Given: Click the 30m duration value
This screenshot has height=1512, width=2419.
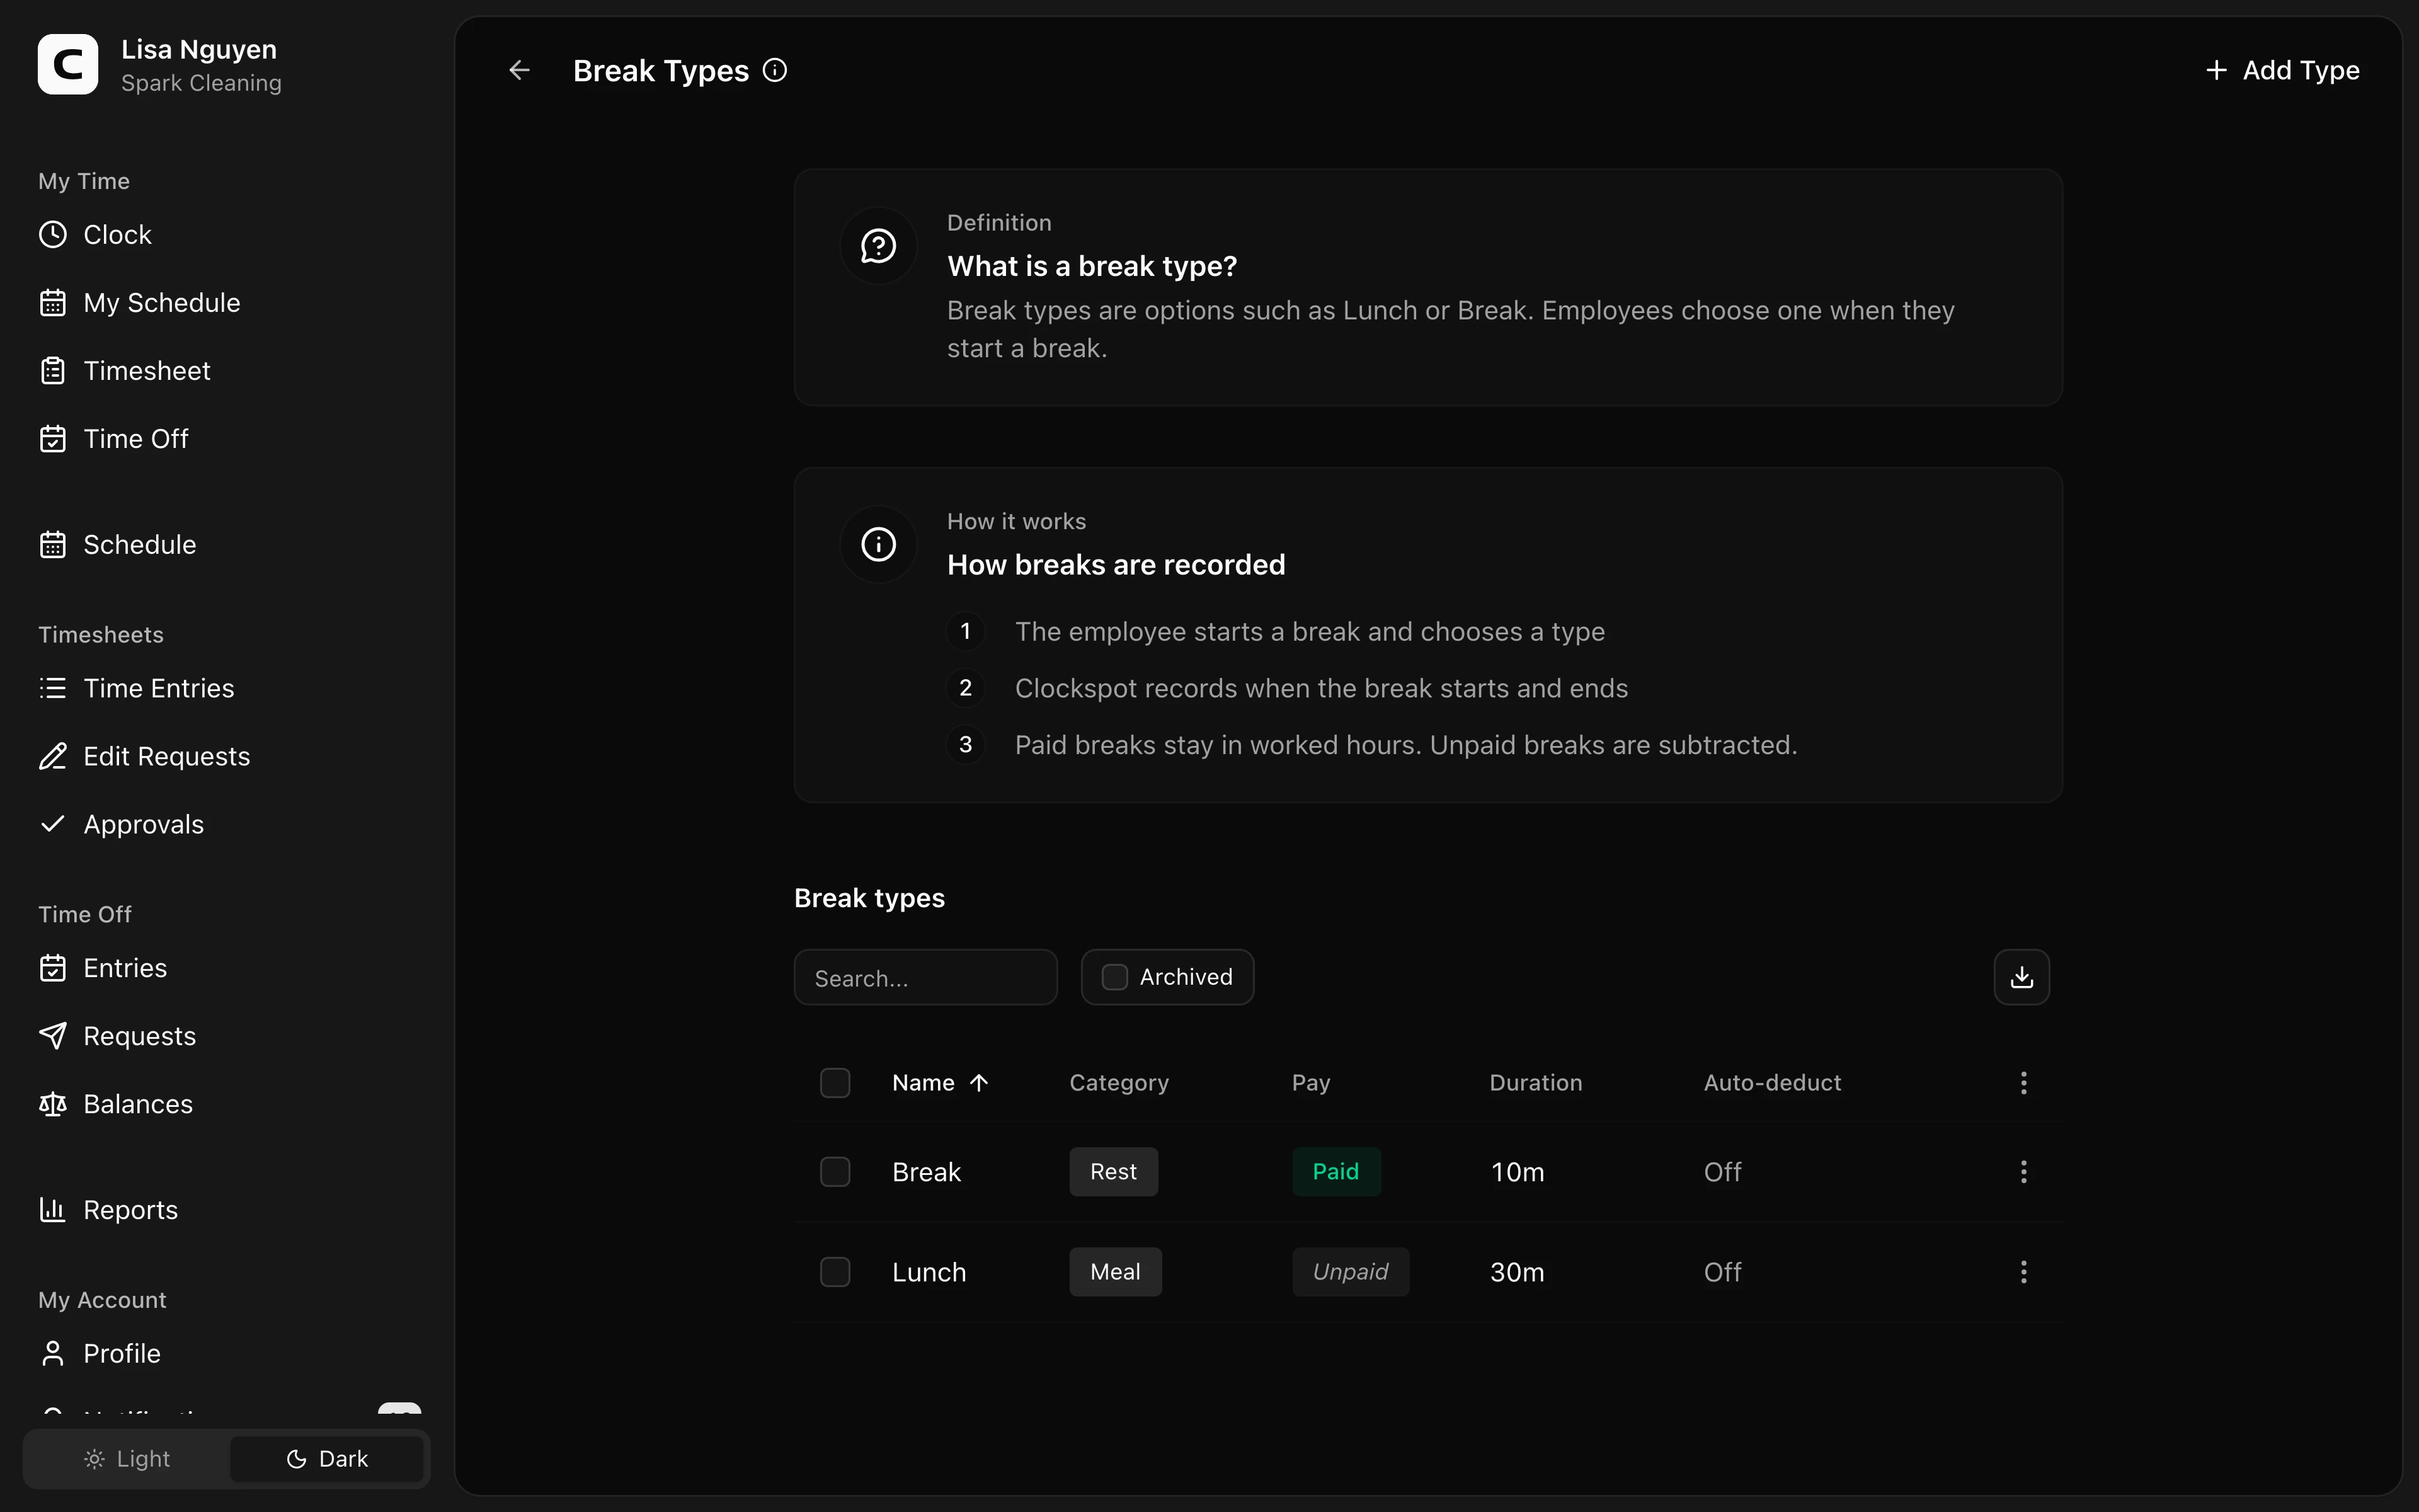Looking at the screenshot, I should click(x=1518, y=1272).
